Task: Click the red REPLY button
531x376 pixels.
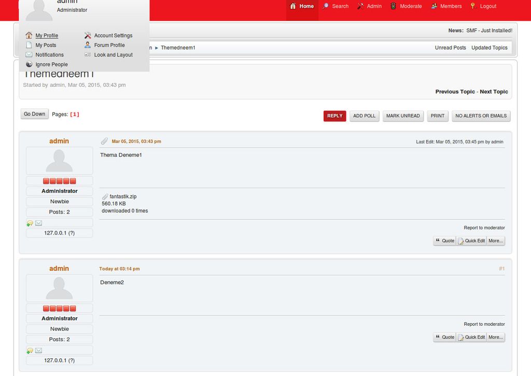Action: coord(334,116)
